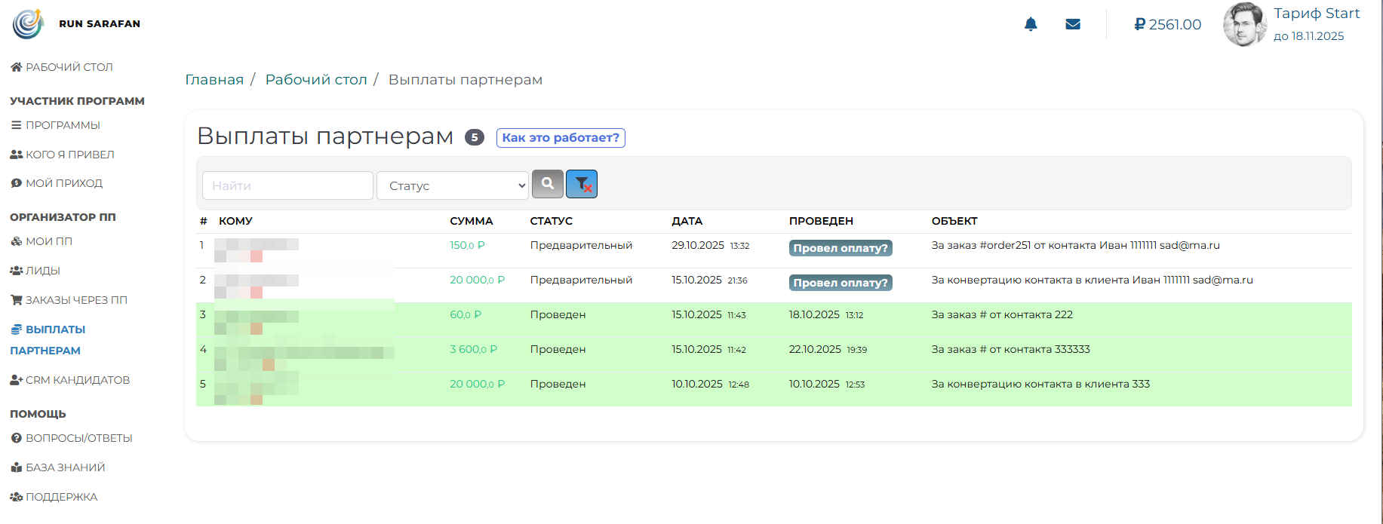The width and height of the screenshot is (1383, 524).
Task: Open messages via envelope icon
Action: 1073,24
